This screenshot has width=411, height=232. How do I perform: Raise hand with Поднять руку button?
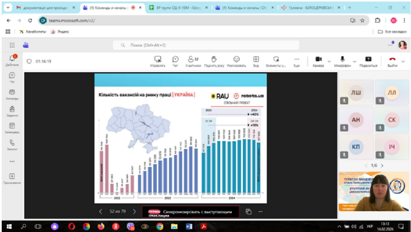(x=214, y=61)
